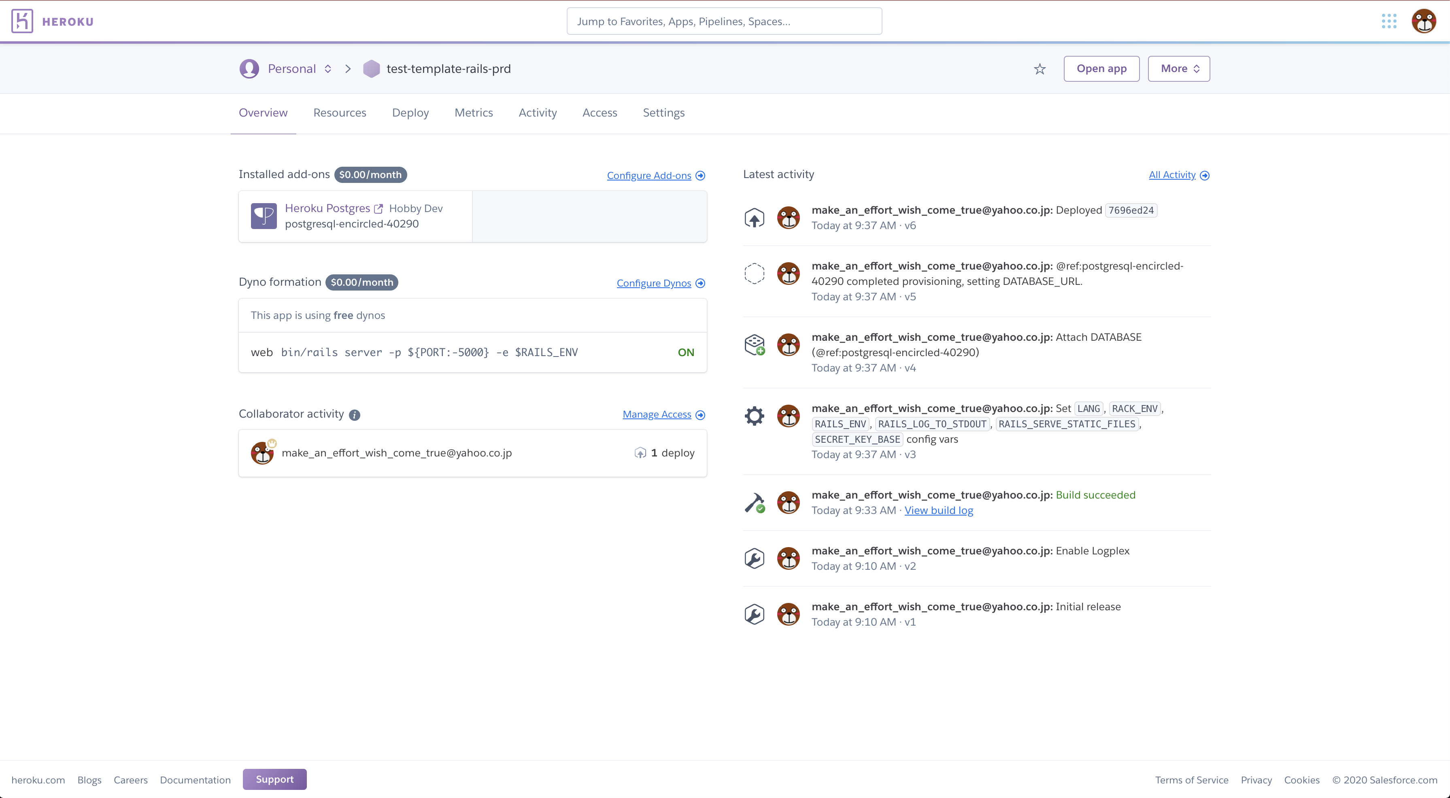Click the purple Support button

tap(275, 779)
